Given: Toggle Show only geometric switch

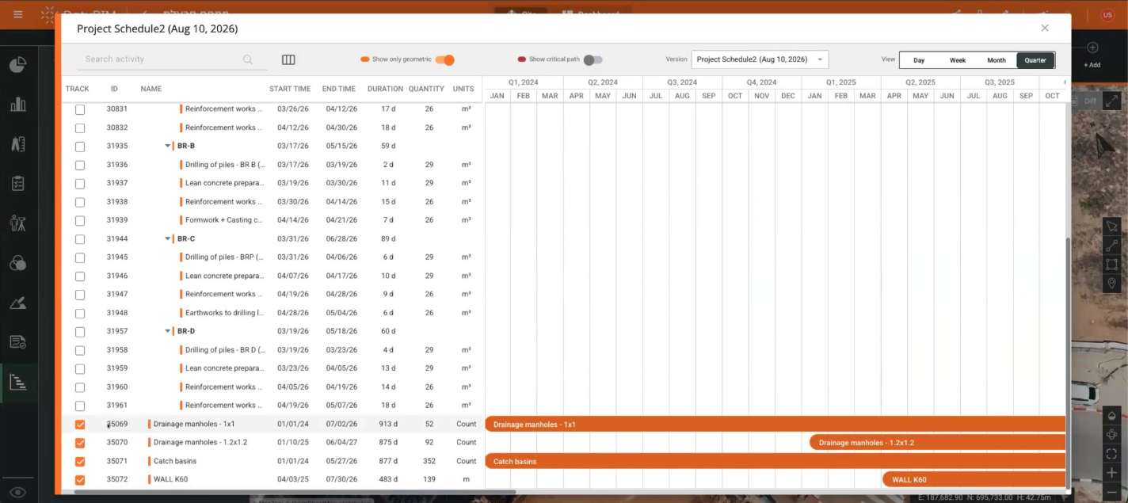Looking at the screenshot, I should (445, 60).
